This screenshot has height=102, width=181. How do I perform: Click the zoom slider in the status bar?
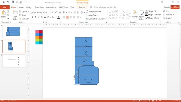point(168,101)
